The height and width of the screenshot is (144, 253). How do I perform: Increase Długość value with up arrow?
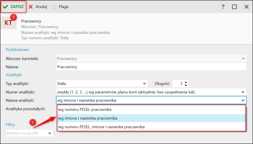[x=186, y=82]
